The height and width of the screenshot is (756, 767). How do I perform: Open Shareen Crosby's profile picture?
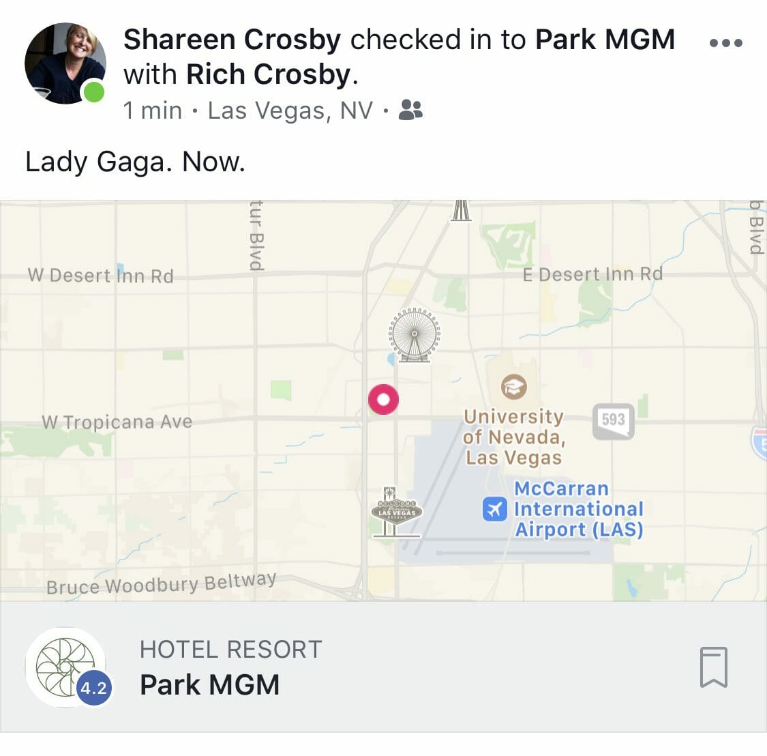pos(65,63)
